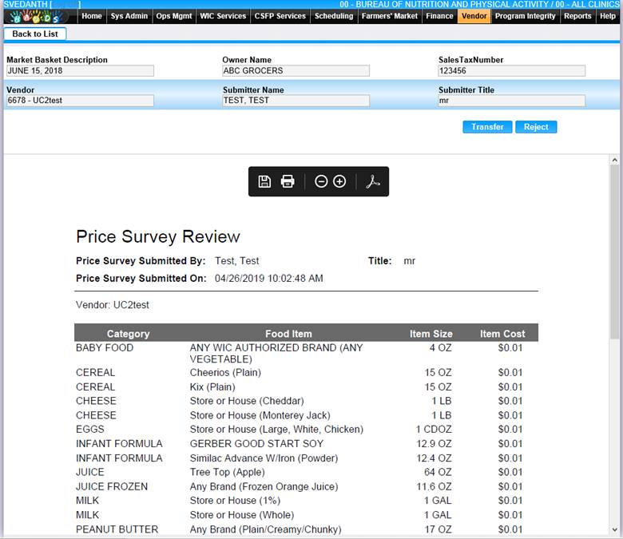The image size is (623, 539).
Task: Click the Back to List button
Action: click(35, 34)
